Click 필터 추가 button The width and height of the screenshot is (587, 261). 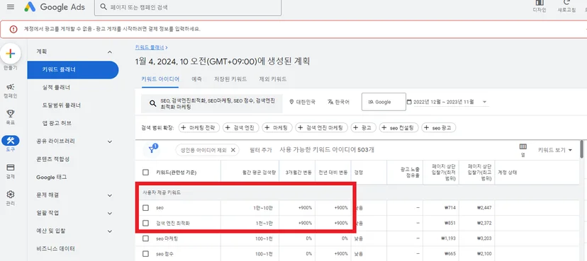(261, 150)
